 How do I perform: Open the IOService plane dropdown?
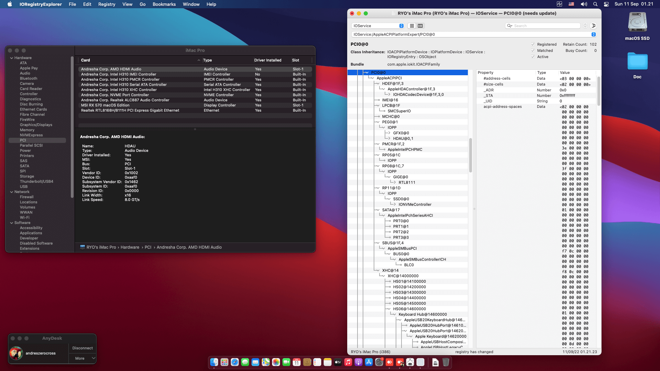pyautogui.click(x=378, y=26)
